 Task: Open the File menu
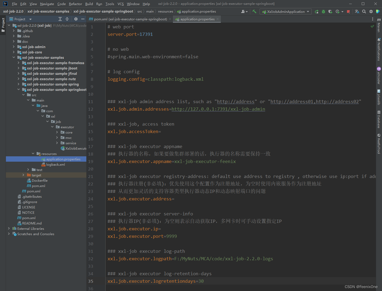coord(14,4)
